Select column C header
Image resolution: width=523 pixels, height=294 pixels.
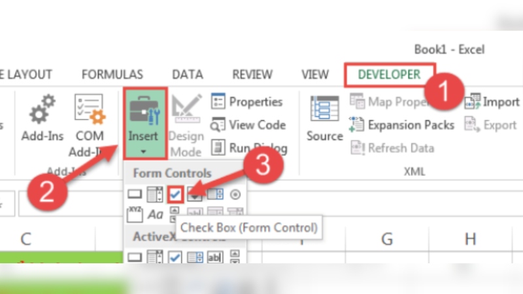(x=26, y=239)
